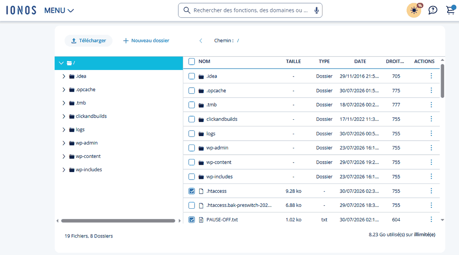Check the wp-admin folder checkbox
The width and height of the screenshot is (459, 255).
(x=192, y=148)
